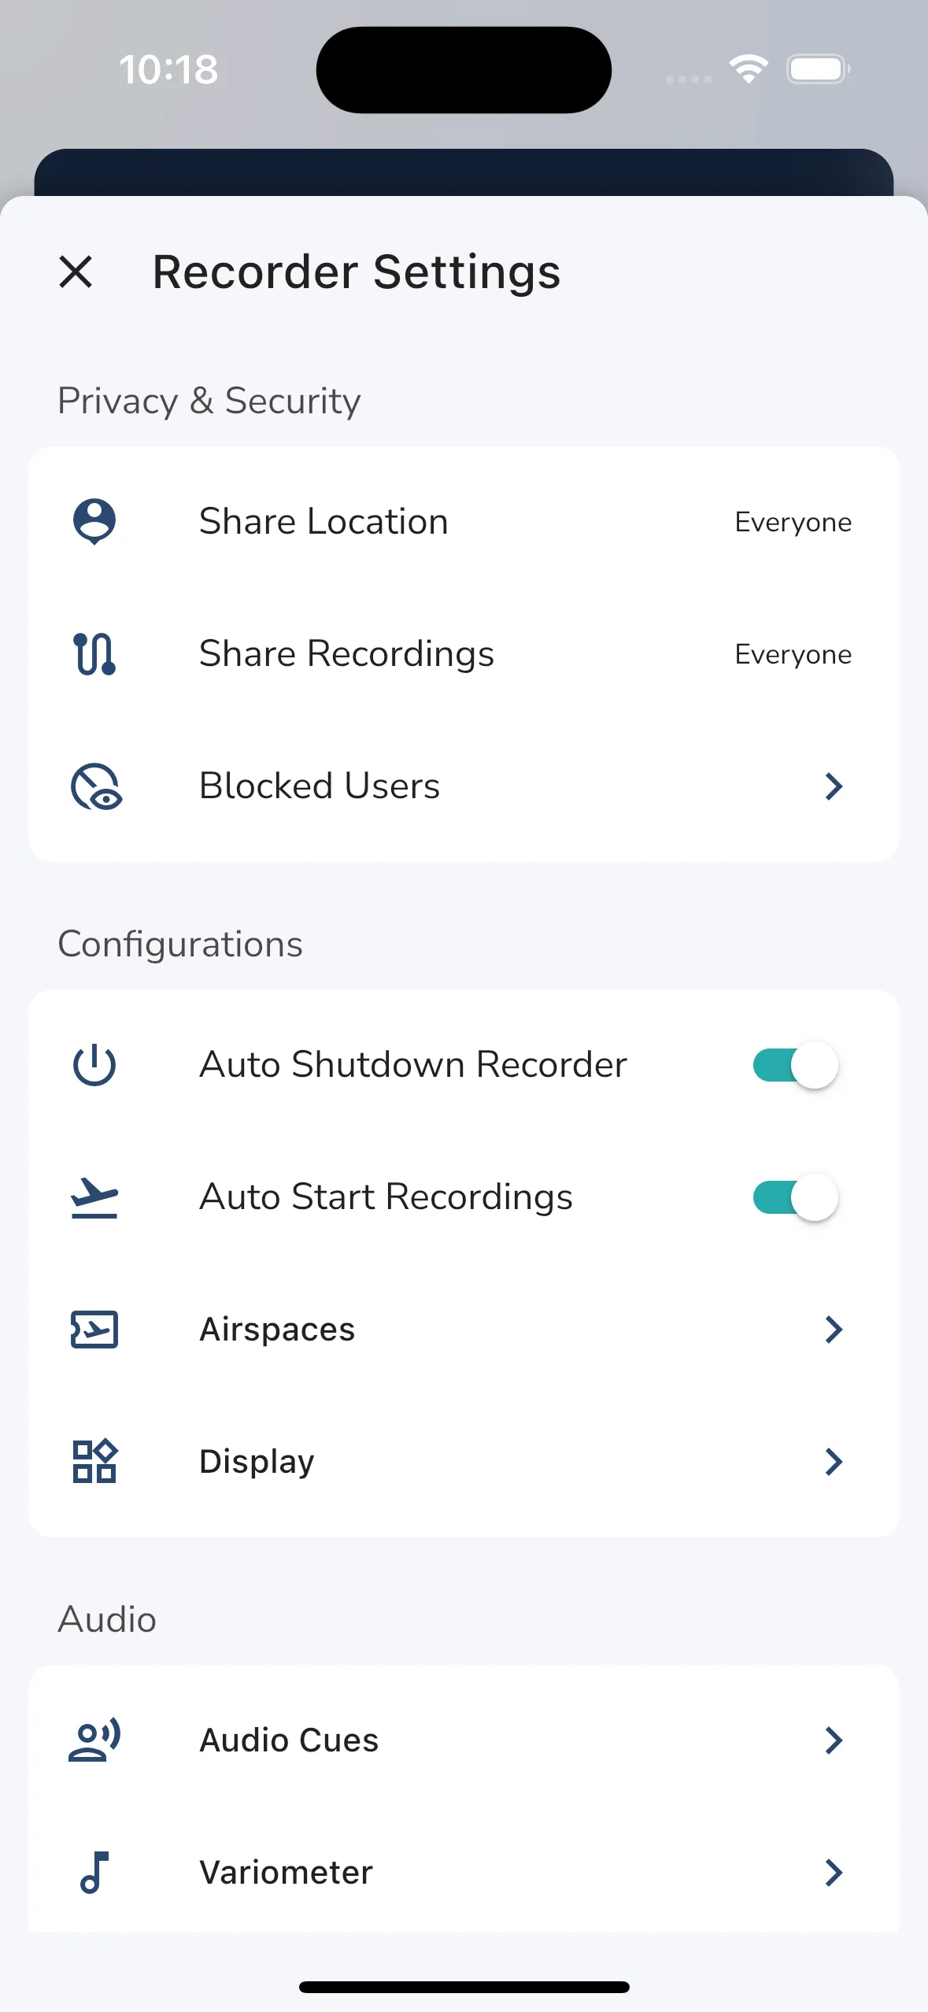Screen dimensions: 928x2012
Task: Open Airspaces via its right chevron
Action: tap(834, 1330)
